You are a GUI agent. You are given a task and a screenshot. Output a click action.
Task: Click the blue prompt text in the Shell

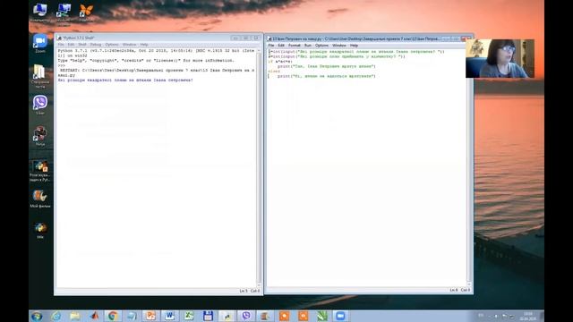[125, 80]
